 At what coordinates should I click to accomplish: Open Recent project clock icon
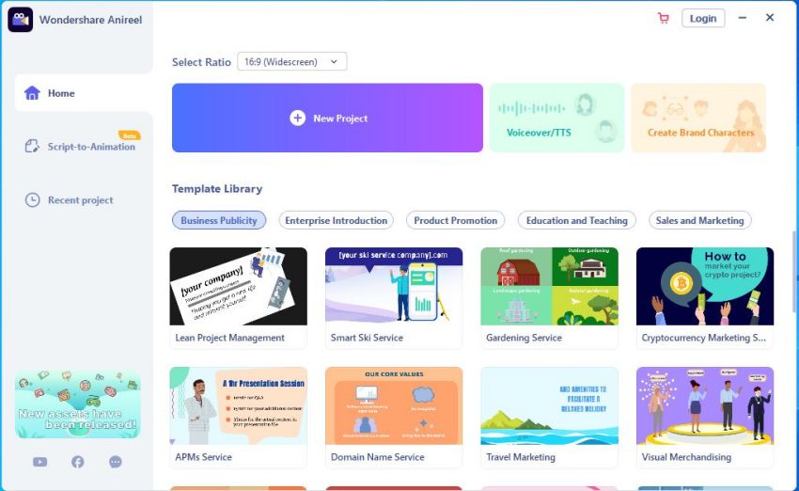[x=32, y=199]
